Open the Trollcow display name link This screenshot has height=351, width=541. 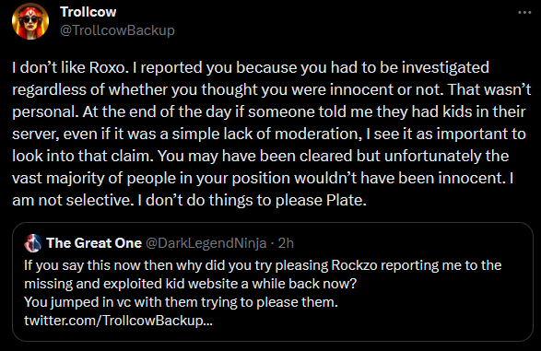pos(88,12)
